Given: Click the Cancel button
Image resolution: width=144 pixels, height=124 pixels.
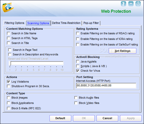Looking at the screenshot, I should 107,118.
